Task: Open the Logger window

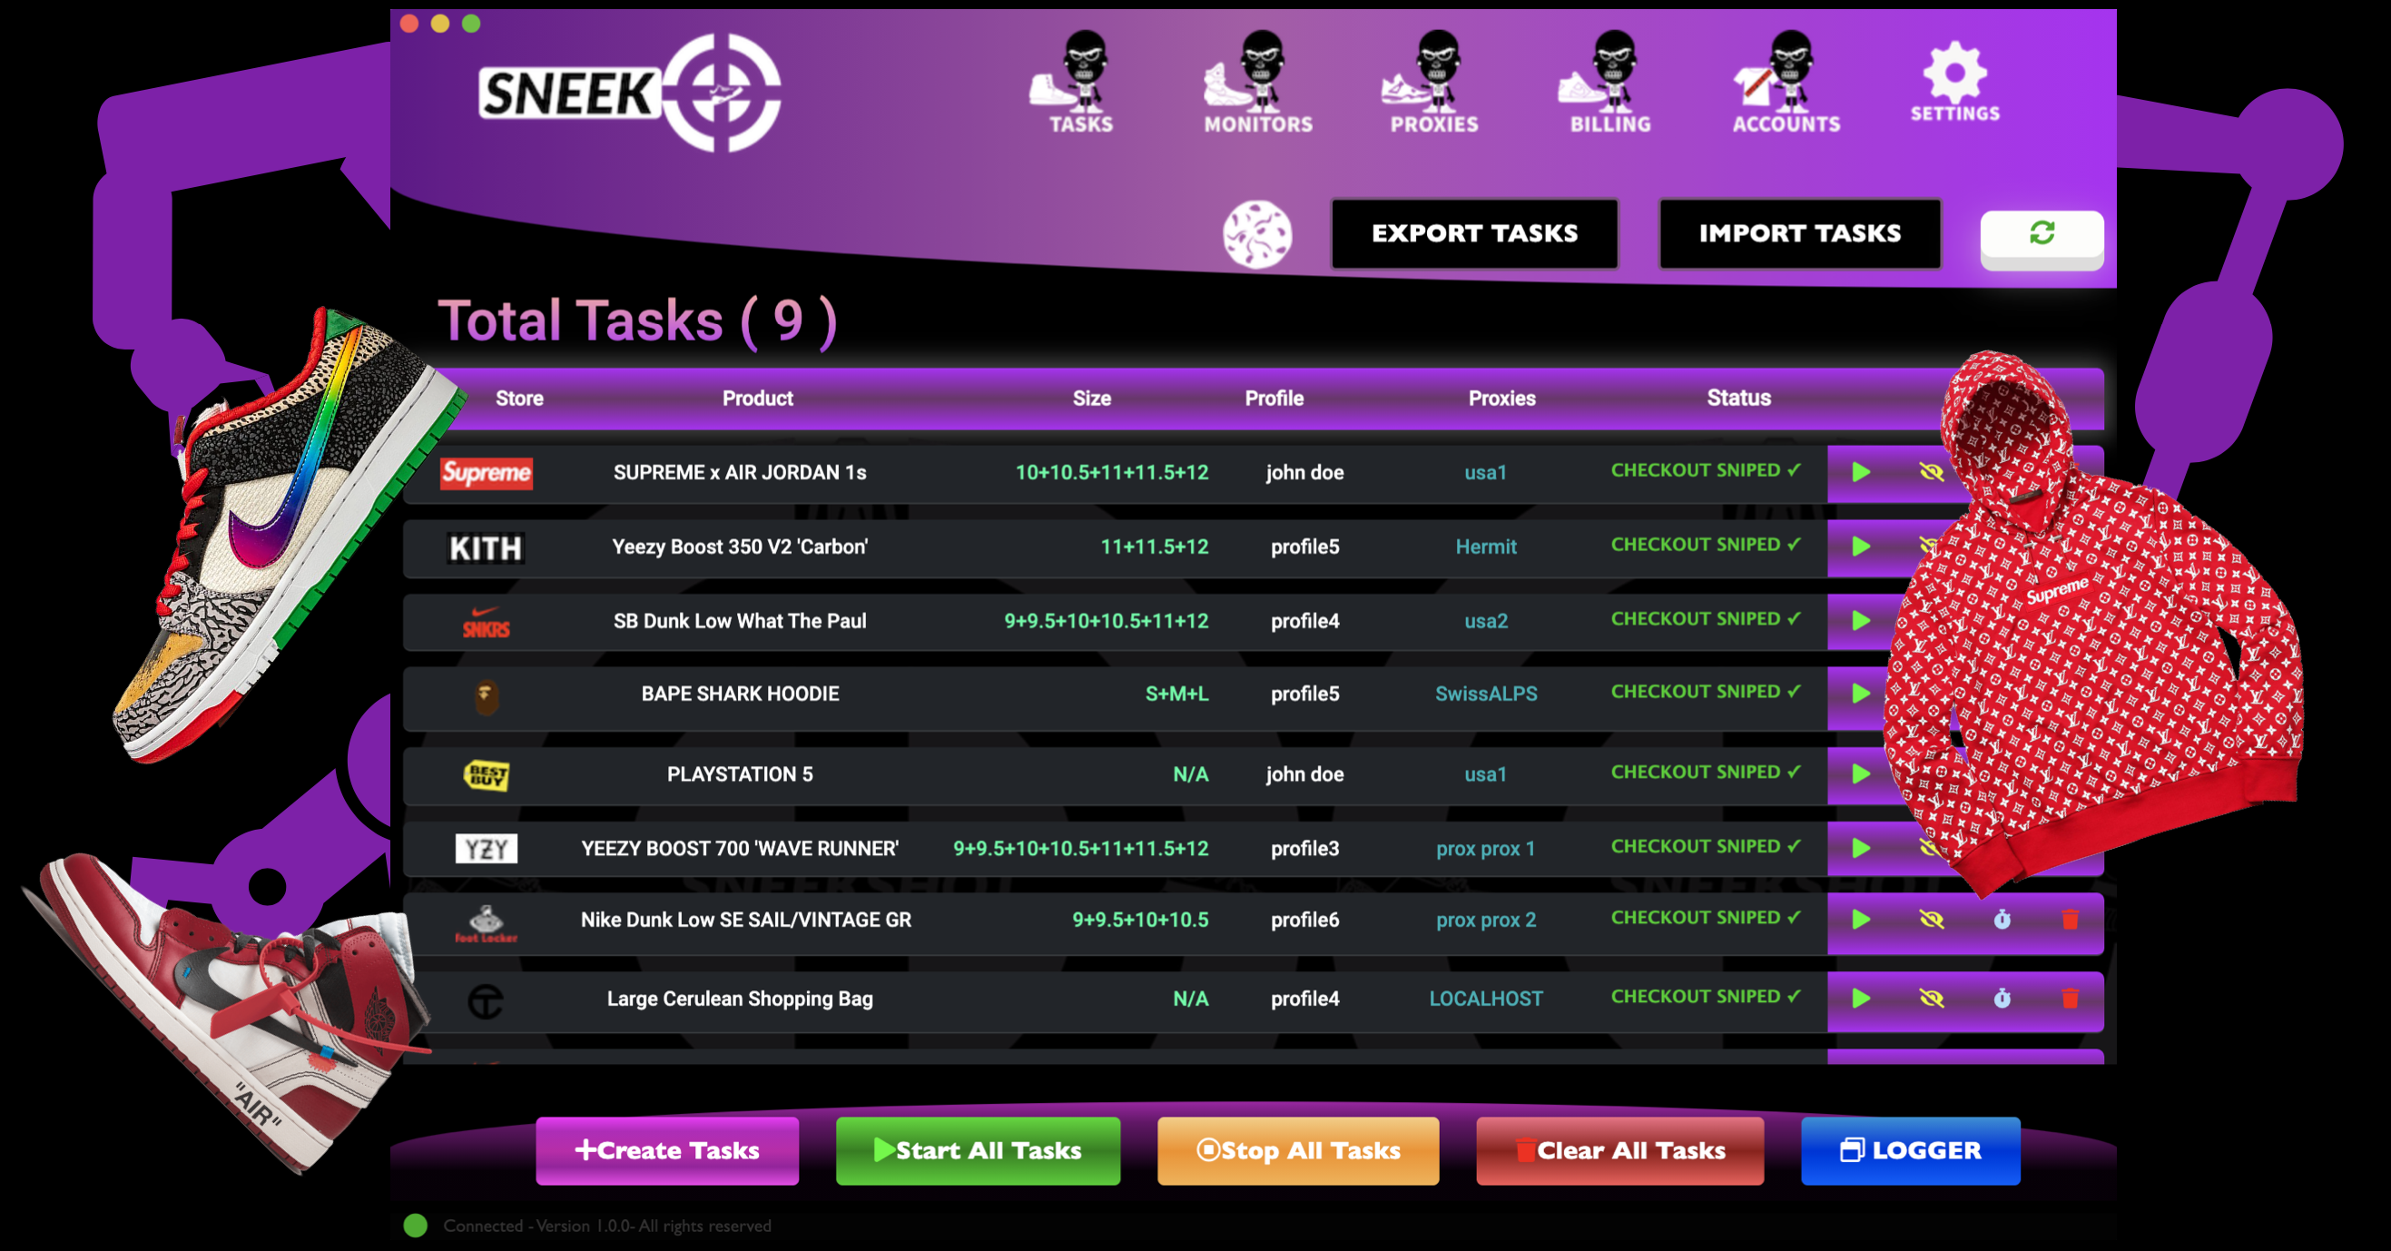Action: 1909,1151
